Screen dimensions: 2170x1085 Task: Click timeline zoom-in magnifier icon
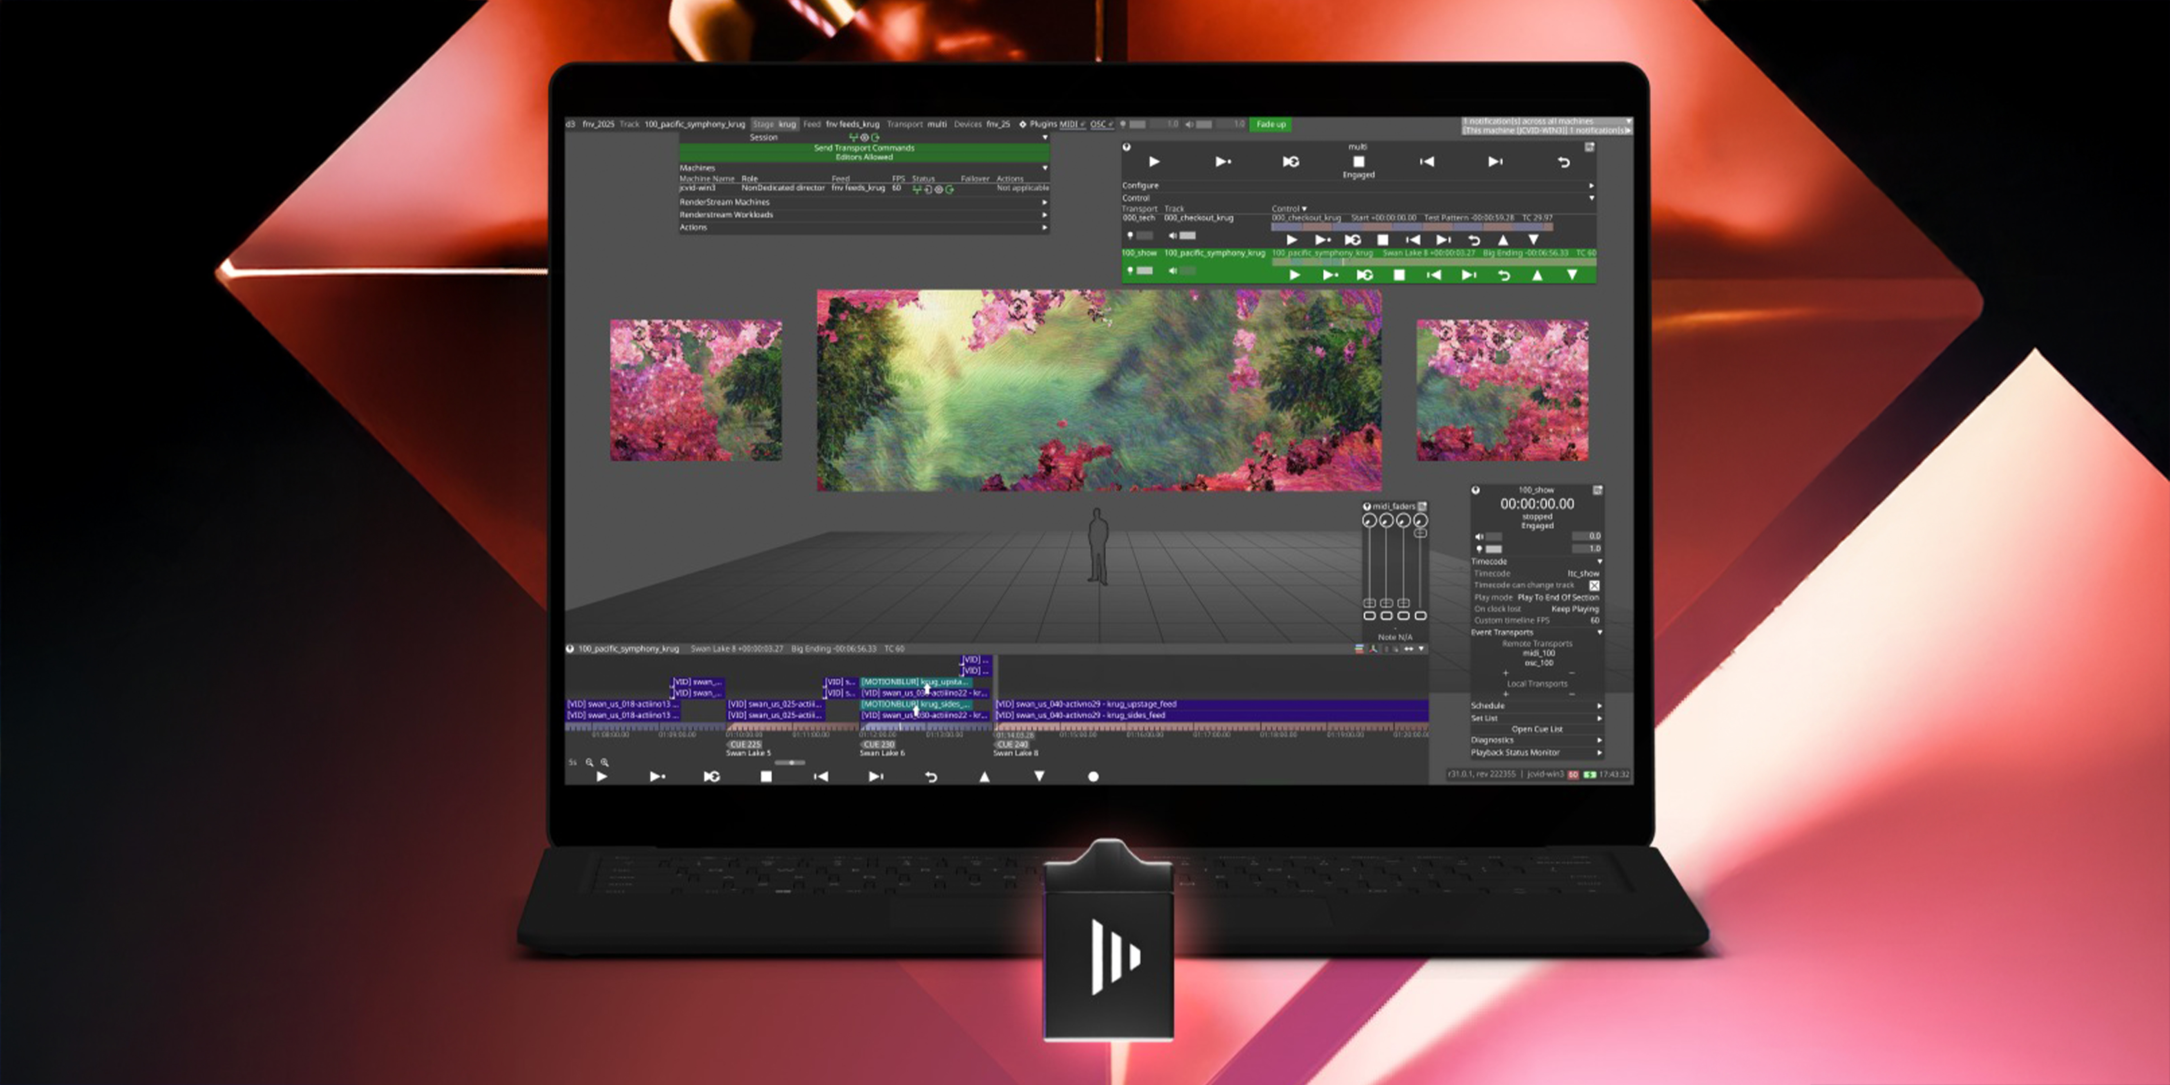click(x=604, y=763)
